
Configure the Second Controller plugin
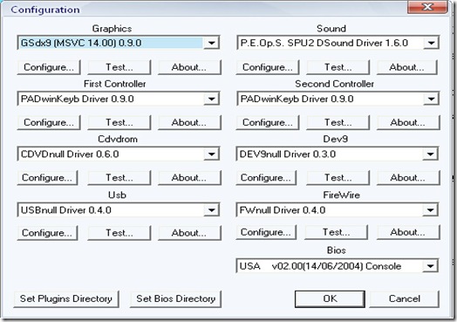[268, 122]
